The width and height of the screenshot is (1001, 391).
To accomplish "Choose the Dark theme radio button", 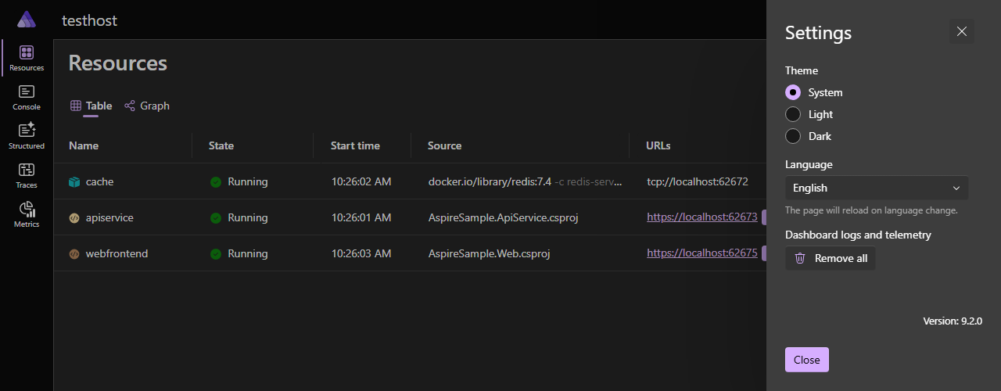I will [x=793, y=136].
